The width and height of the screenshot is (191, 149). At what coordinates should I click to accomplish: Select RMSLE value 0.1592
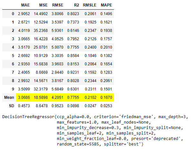[x=91, y=72]
